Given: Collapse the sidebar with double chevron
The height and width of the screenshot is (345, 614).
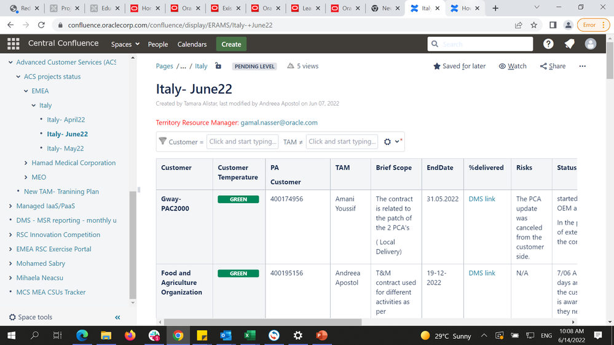Looking at the screenshot, I should click(117, 317).
